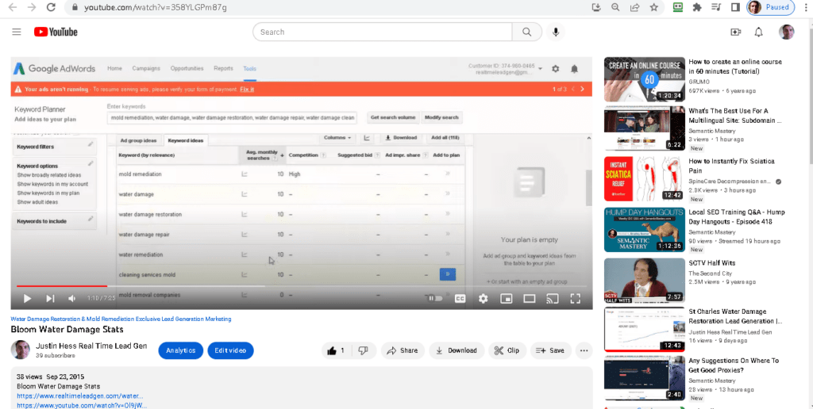Image resolution: width=813 pixels, height=409 pixels.
Task: Open Chrome media control icon
Action: (716, 7)
